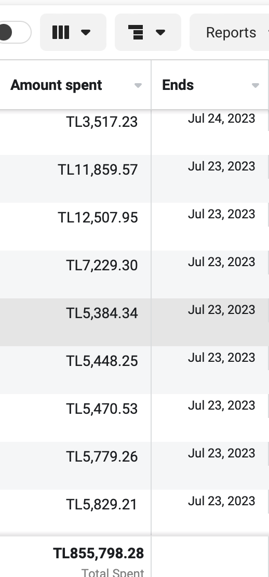Click the TL5,829.21 amount cell
This screenshot has width=269, height=577.
click(75, 513)
